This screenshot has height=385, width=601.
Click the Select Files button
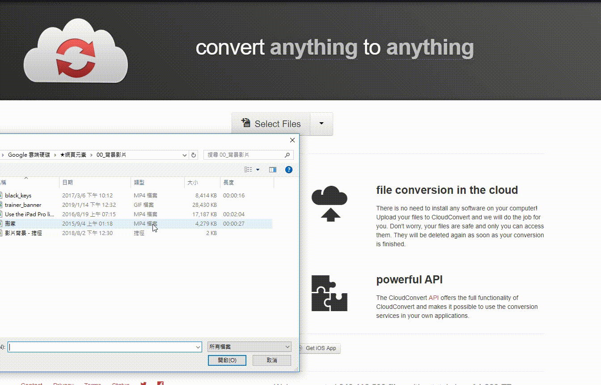(x=271, y=124)
